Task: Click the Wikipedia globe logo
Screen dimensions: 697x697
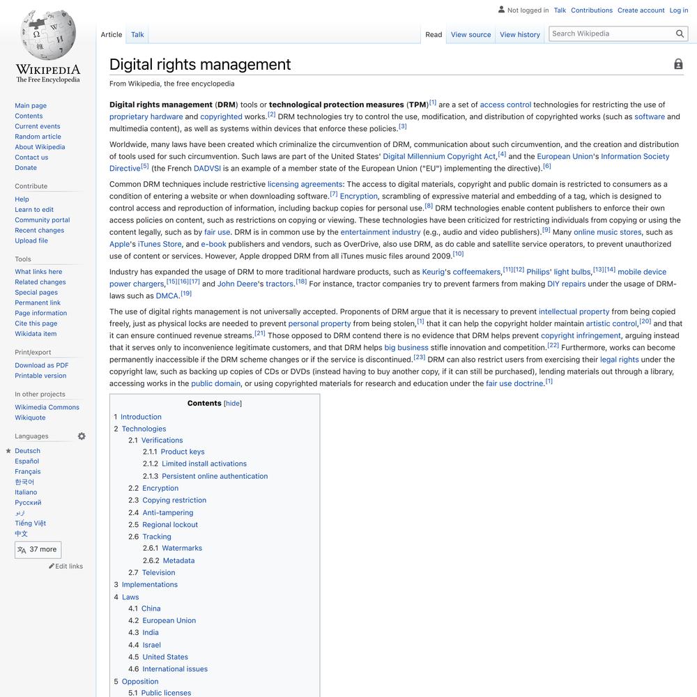Action: tap(48, 35)
